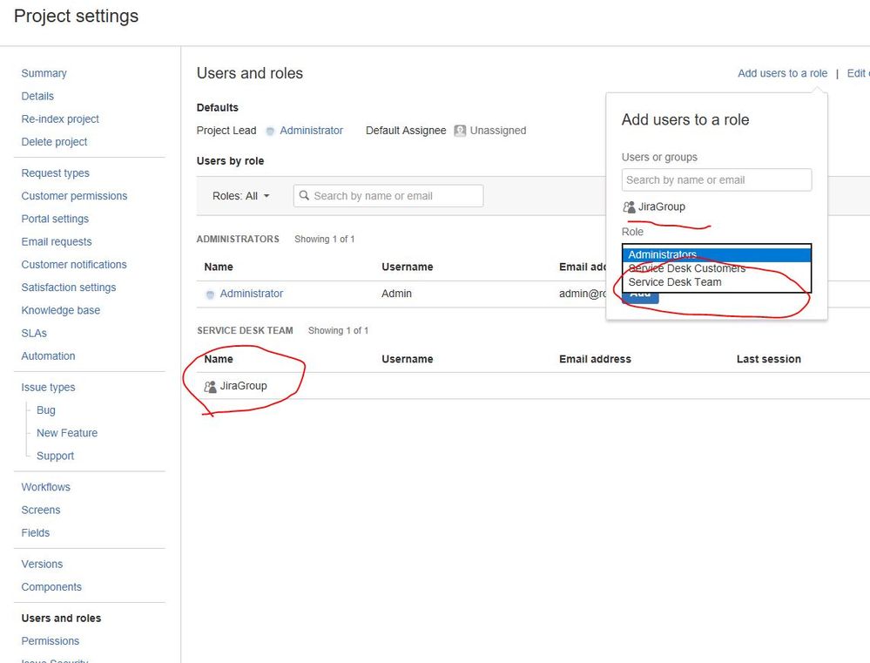
Task: Select the Bug issue type
Action: (46, 409)
